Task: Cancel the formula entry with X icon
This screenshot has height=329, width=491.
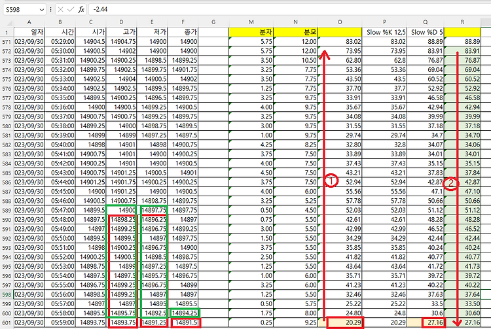Action: click(x=60, y=9)
